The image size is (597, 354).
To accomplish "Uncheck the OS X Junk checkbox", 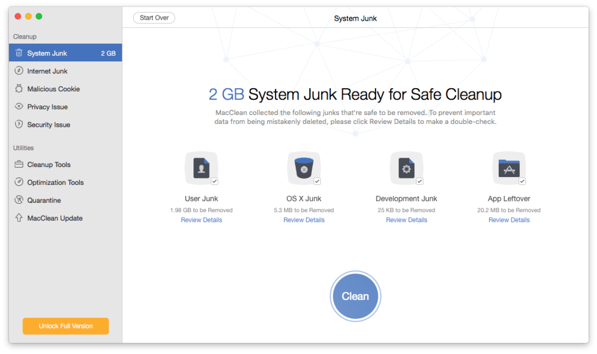I will 317,181.
